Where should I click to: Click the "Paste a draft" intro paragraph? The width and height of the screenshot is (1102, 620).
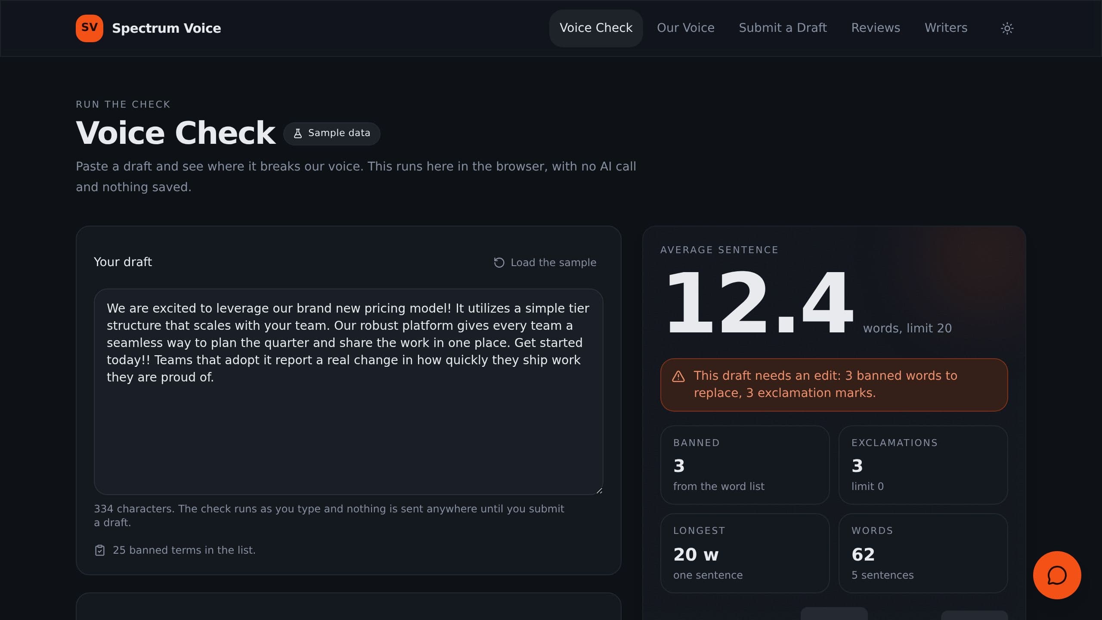point(356,177)
